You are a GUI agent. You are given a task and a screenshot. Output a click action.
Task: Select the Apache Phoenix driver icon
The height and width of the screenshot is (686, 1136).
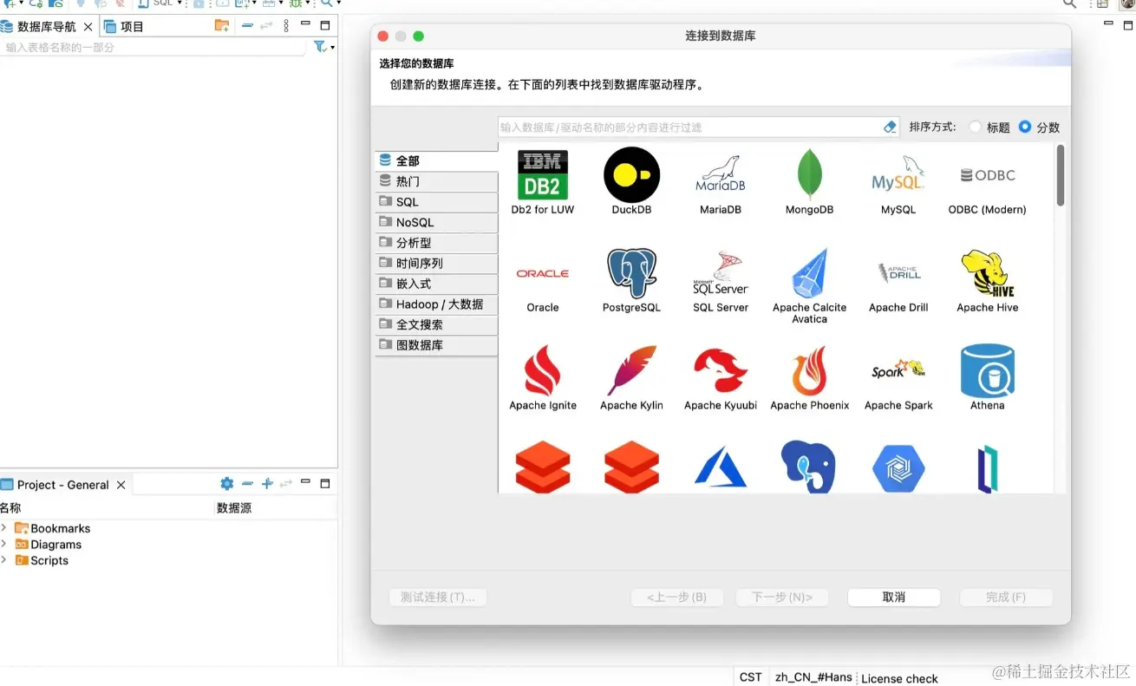tap(809, 370)
